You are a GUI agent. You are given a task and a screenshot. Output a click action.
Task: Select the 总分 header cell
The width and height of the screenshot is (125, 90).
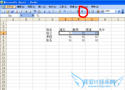coord(105,30)
